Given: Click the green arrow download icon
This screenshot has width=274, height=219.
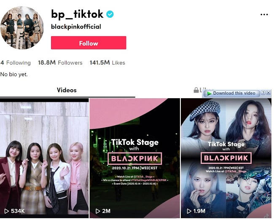Looking at the screenshot, I should [x=209, y=93].
